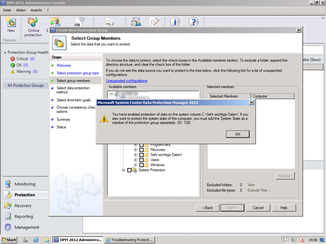
Task: Switch to the DPM 2012 Administrator taskbar window
Action: [78, 240]
